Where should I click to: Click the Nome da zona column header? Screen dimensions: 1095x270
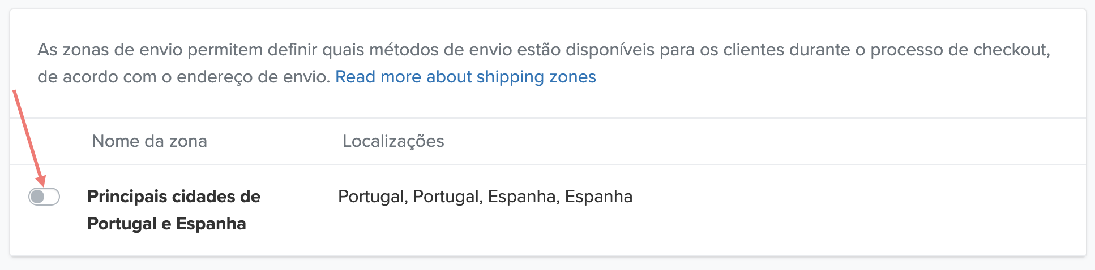pyautogui.click(x=149, y=141)
